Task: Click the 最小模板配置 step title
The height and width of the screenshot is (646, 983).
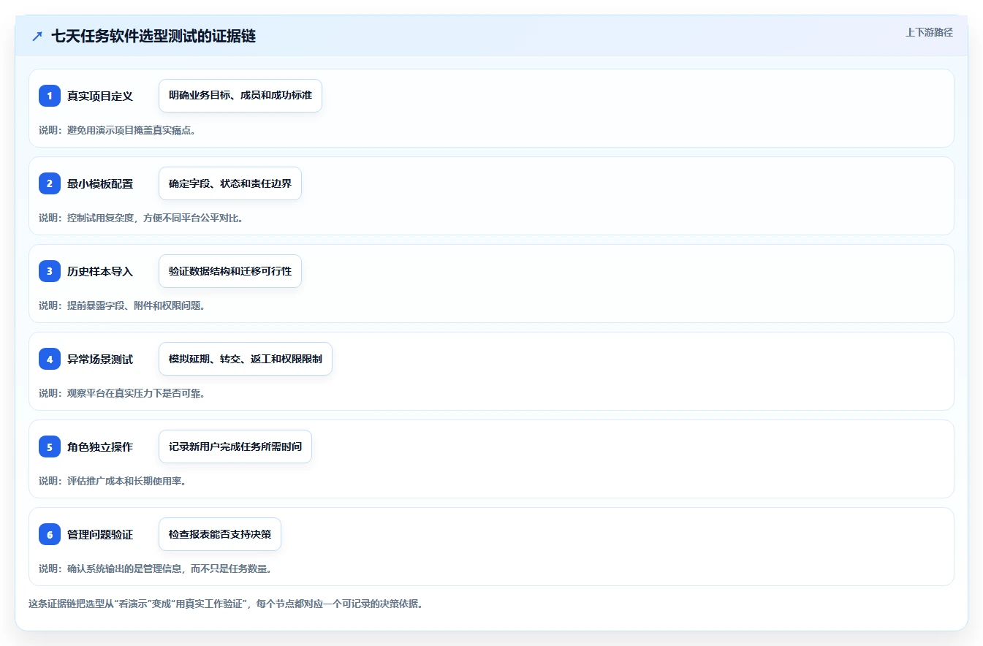Action: [100, 183]
